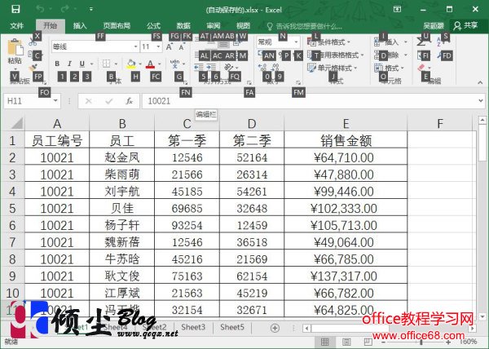This screenshot has height=349, width=489.
Task: Expand the formula bar with the right-edge arrow
Action: click(481, 101)
